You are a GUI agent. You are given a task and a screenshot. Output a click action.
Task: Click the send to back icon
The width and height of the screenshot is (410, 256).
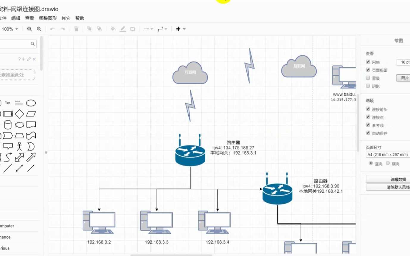click(x=99, y=29)
